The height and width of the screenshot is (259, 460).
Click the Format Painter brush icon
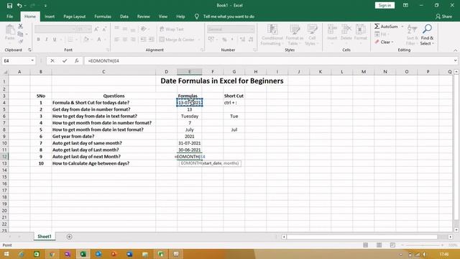tap(20, 42)
